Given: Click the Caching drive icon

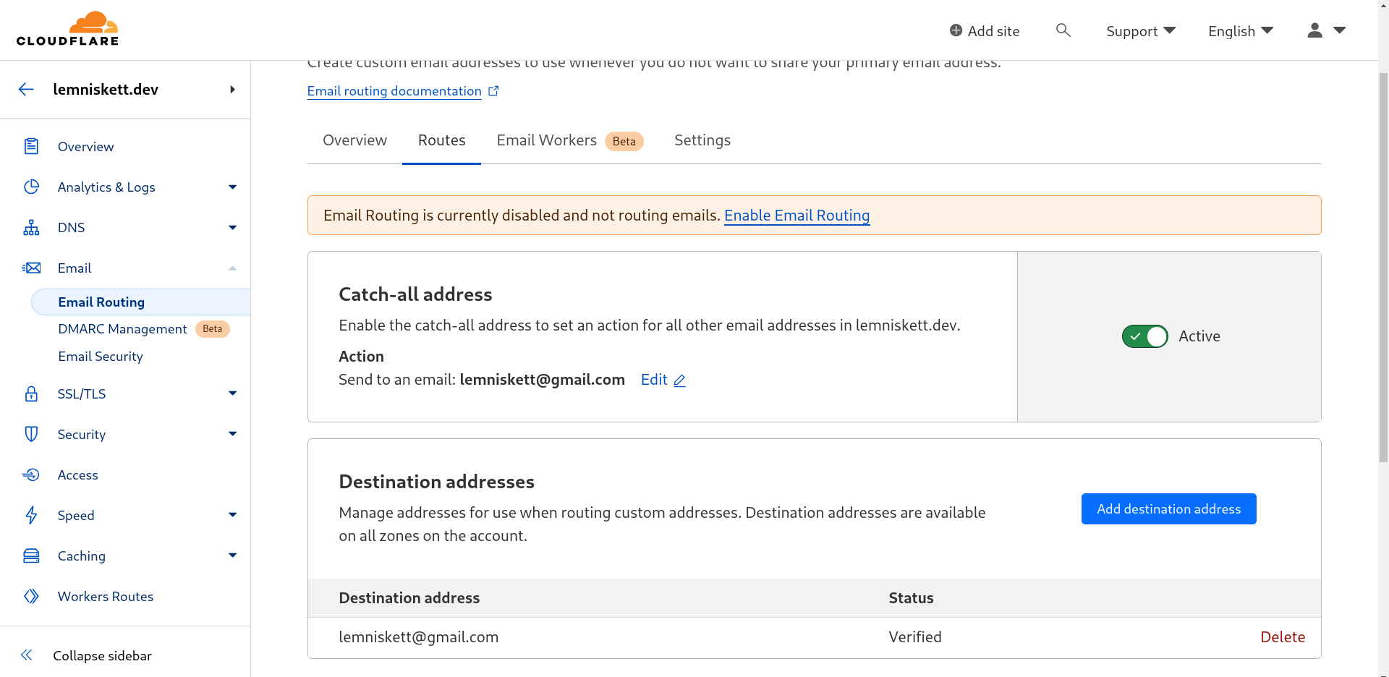Looking at the screenshot, I should [x=31, y=555].
